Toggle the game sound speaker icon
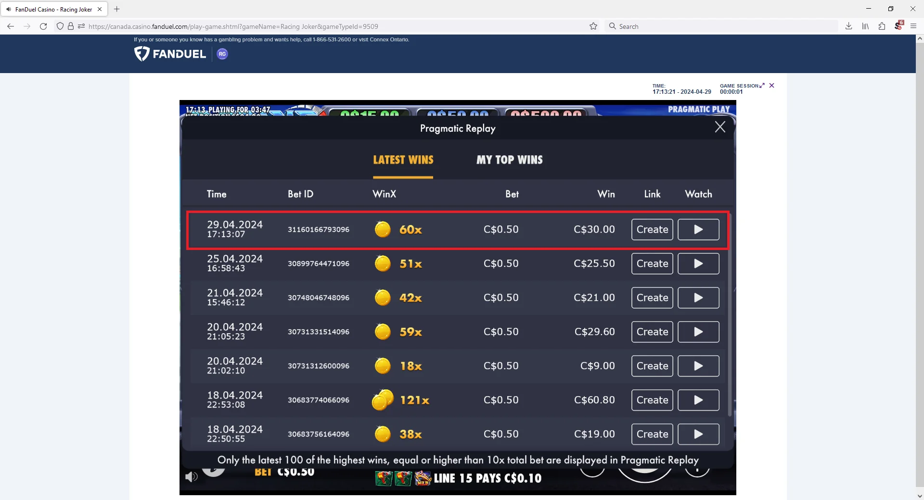Viewport: 924px width, 500px height. tap(192, 477)
